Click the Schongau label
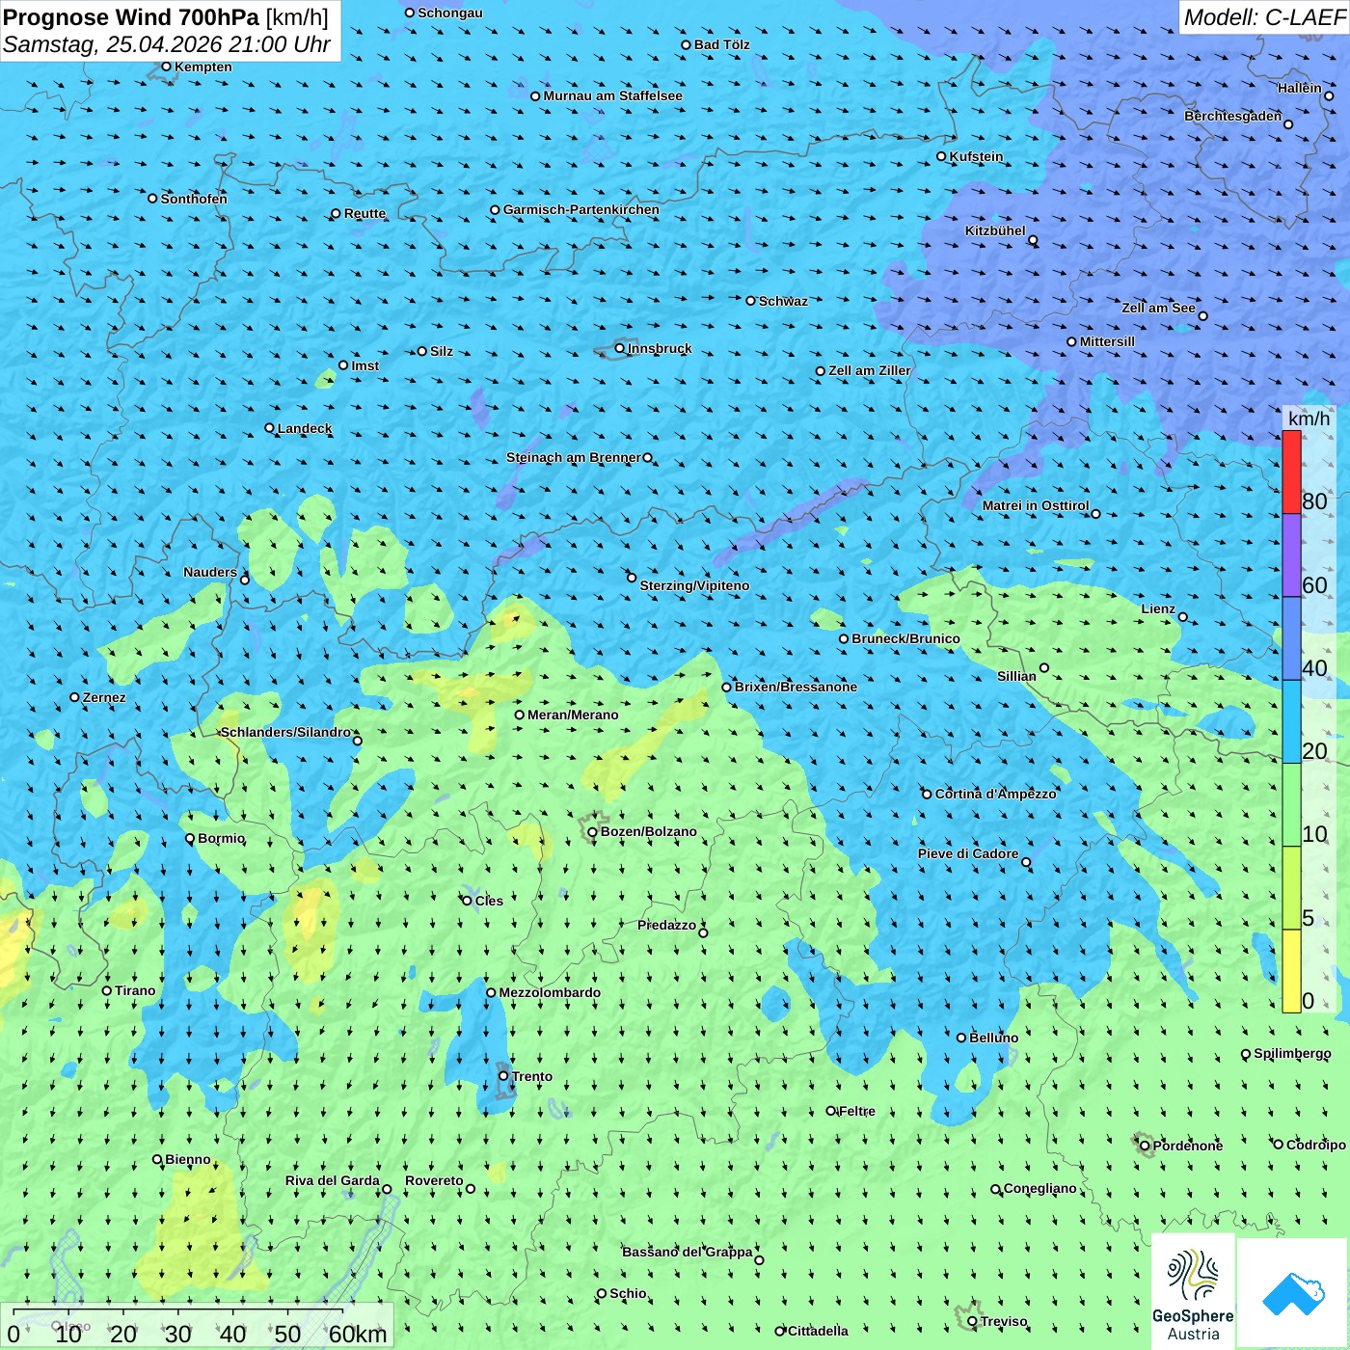 tap(450, 13)
